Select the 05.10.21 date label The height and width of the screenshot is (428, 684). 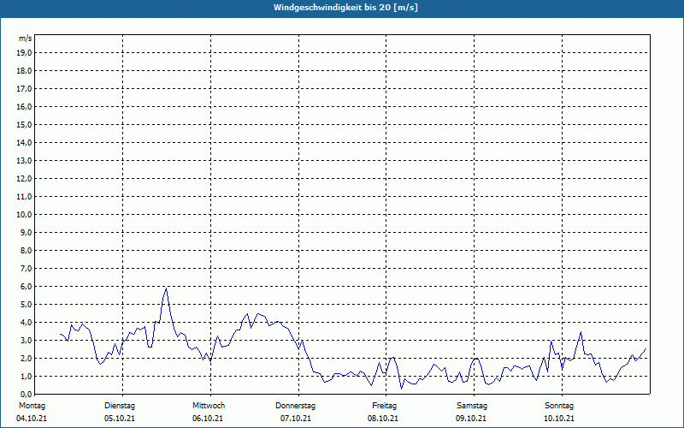coord(120,419)
